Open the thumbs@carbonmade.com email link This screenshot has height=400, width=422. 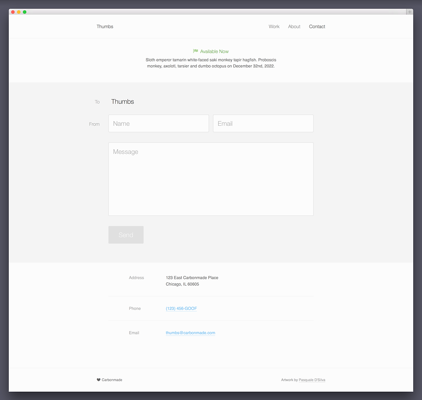[x=190, y=333]
